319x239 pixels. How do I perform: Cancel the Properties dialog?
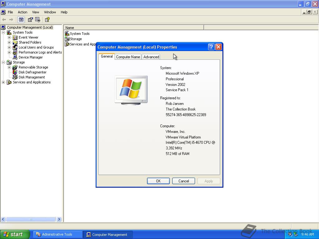pos(183,181)
